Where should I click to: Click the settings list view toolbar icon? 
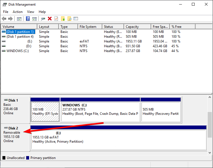76,19
